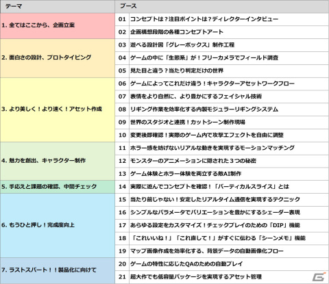Click booth title 'コンセプトは？注目ポイントは？ディレクターインタビュー'
The width and height of the screenshot is (329, 284).
[x=204, y=19]
